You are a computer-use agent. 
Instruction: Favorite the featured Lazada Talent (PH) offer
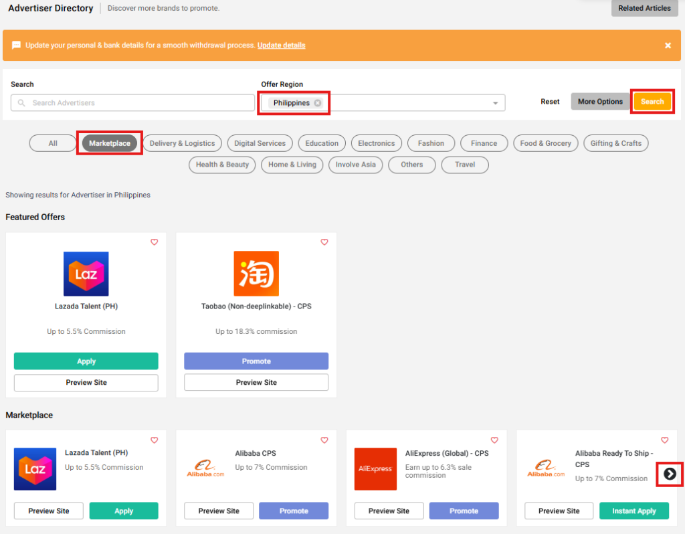coord(154,242)
